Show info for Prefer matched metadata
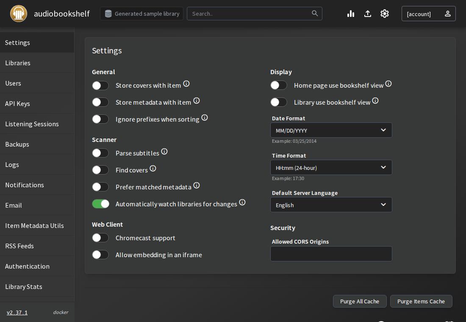 point(197,186)
